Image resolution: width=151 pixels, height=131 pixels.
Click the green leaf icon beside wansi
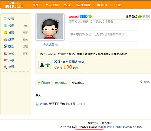coord(90,16)
